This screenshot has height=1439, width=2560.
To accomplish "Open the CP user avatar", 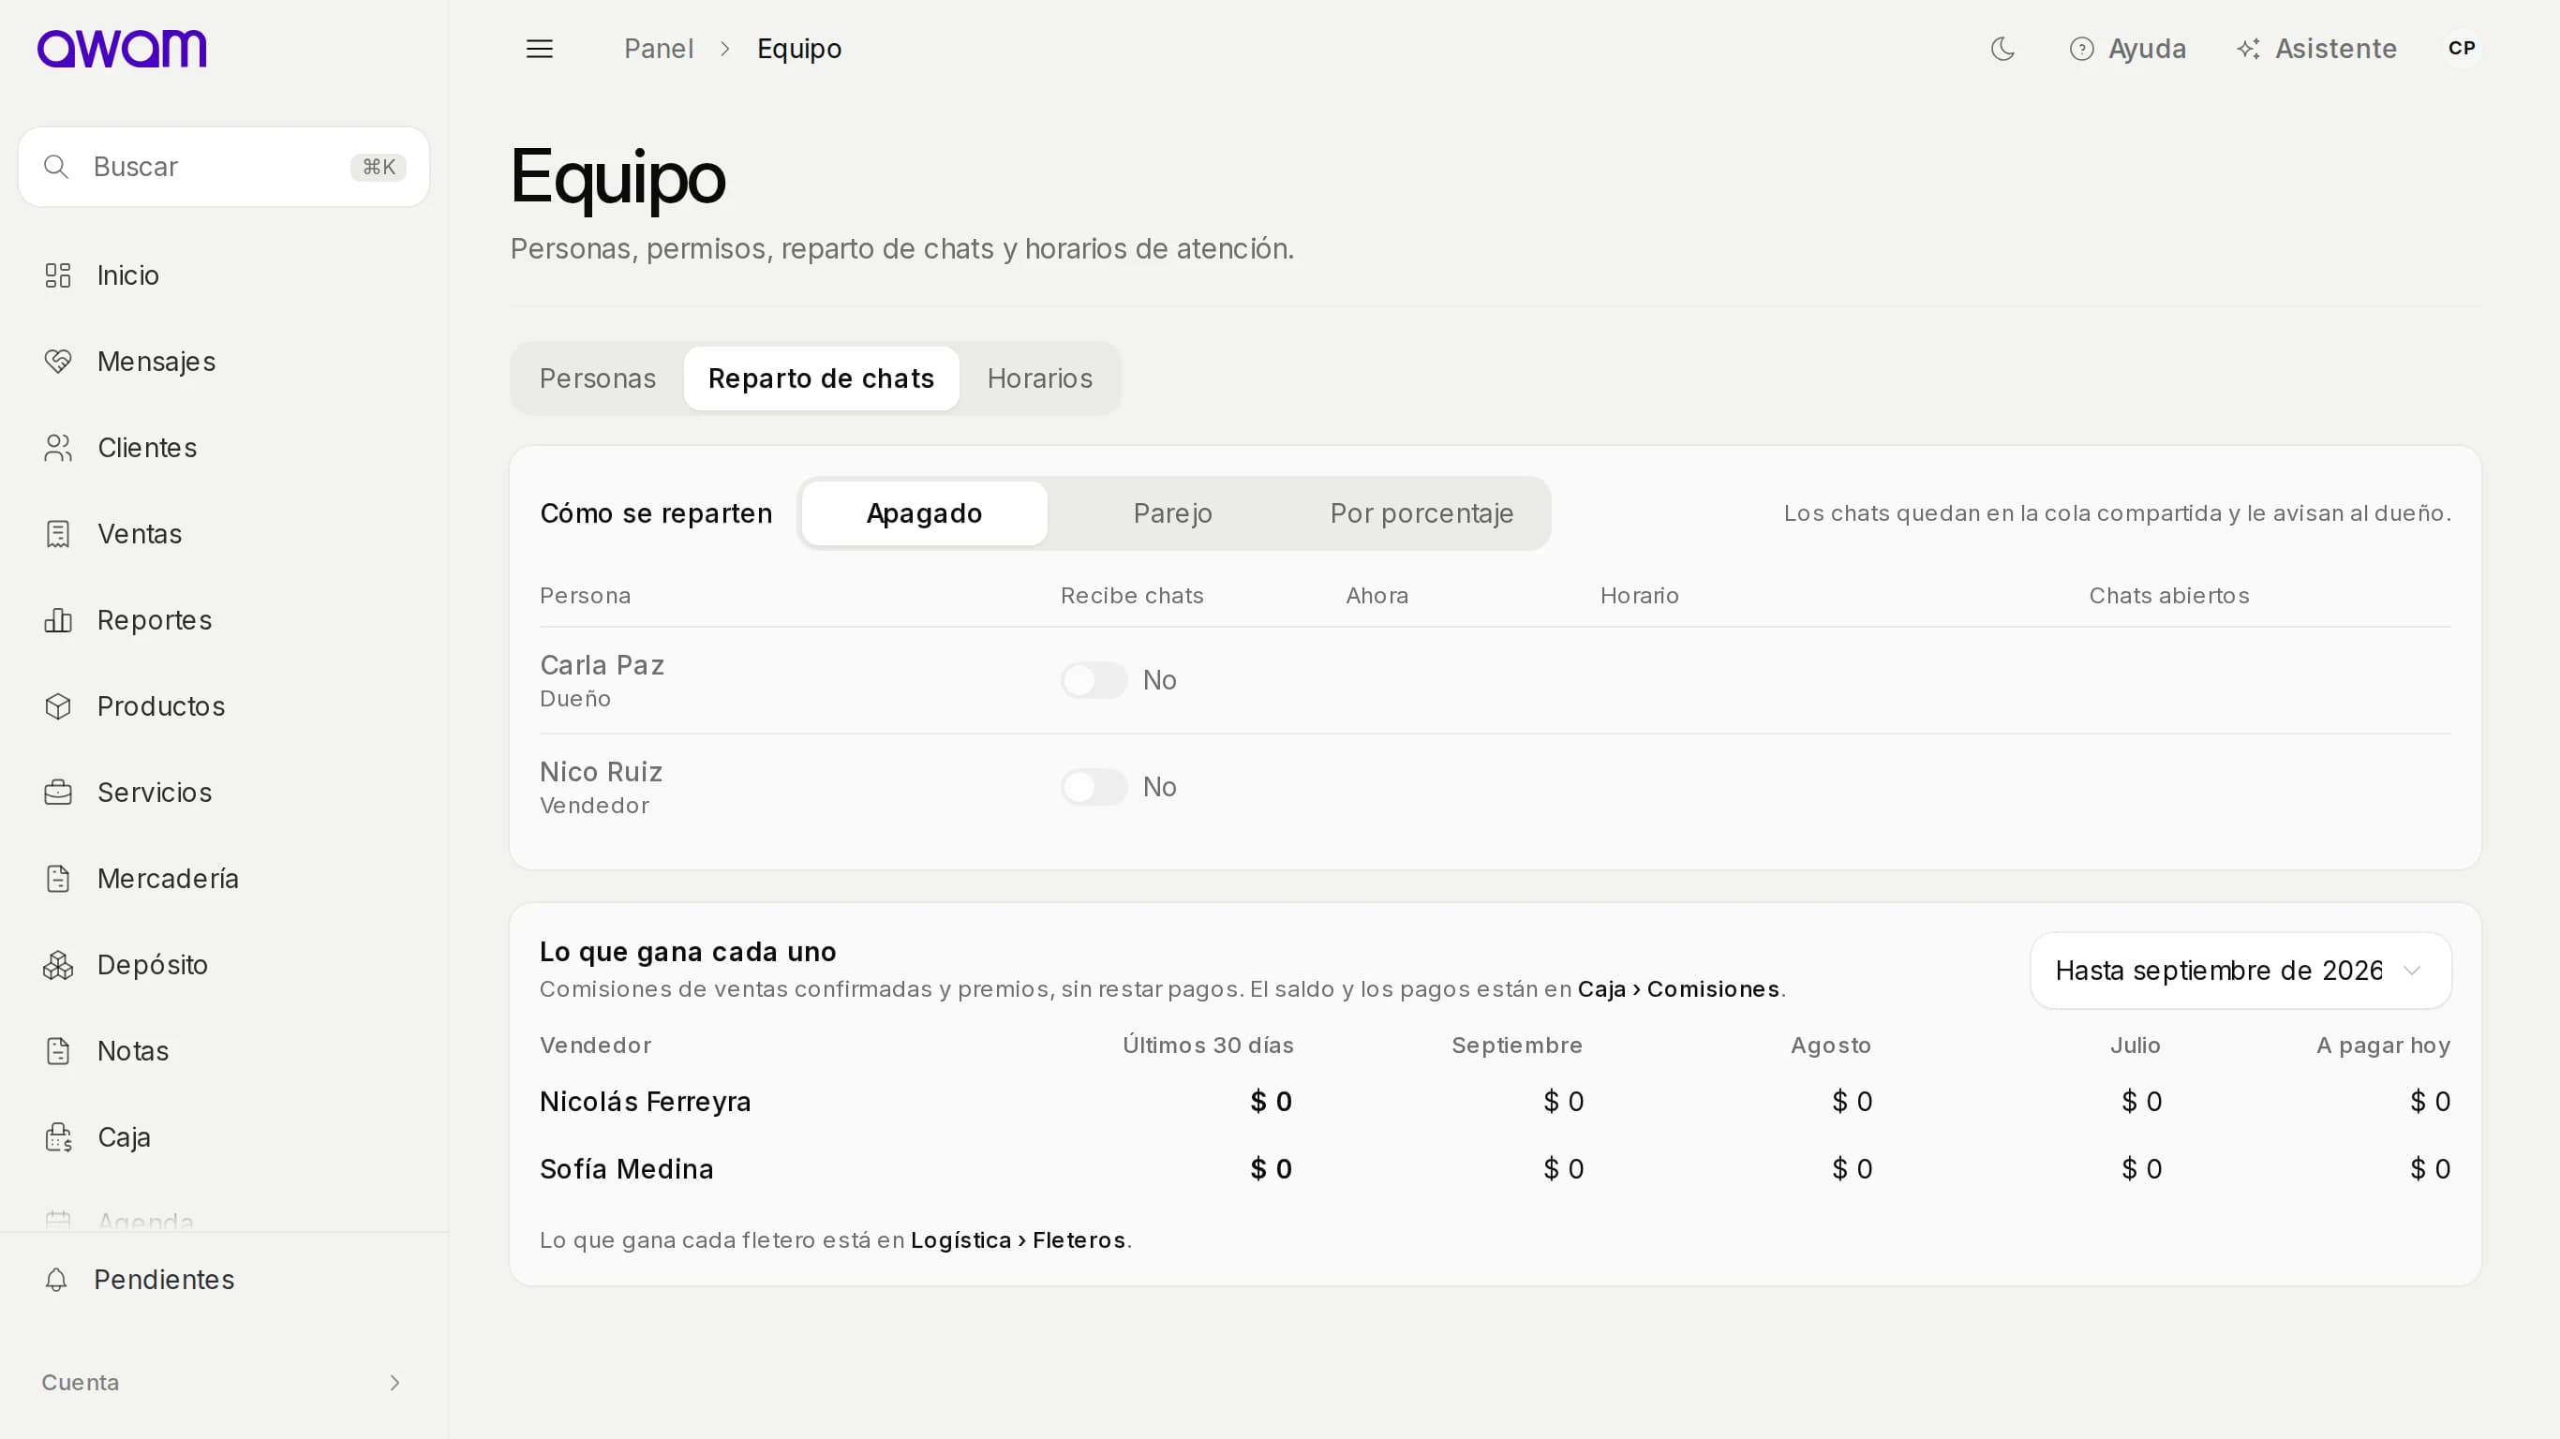I will click(x=2462, y=49).
